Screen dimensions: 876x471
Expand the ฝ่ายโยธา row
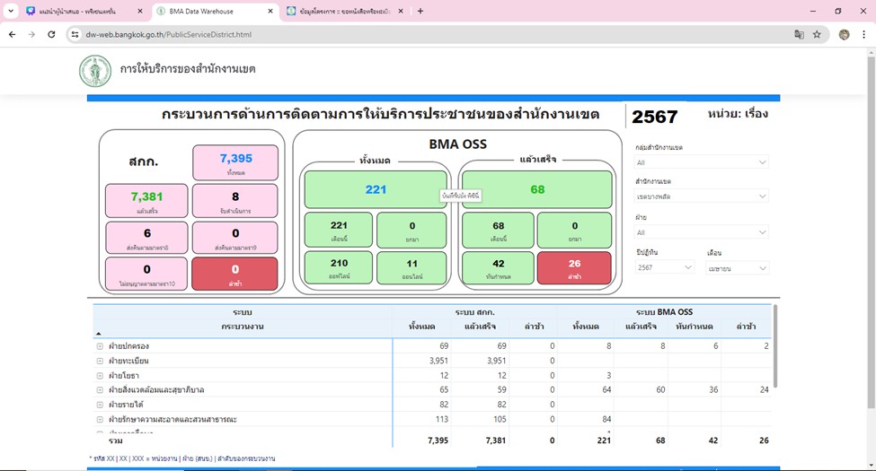click(100, 375)
